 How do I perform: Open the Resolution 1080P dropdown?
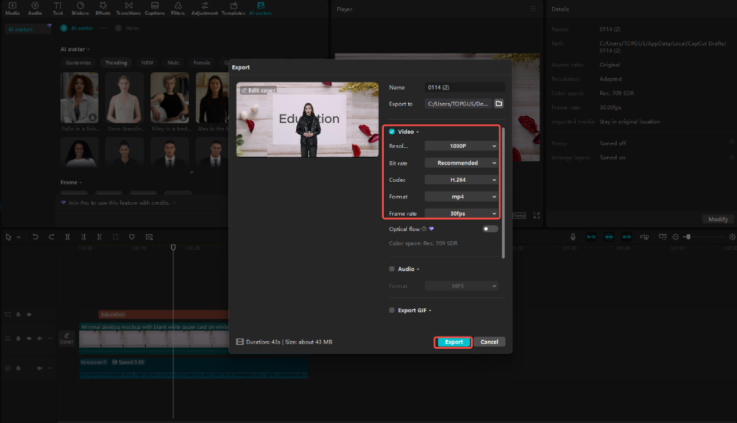point(461,146)
